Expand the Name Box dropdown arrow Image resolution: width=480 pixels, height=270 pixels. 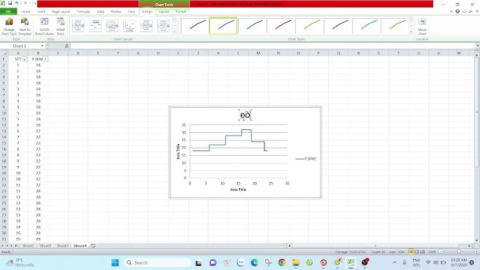[x=42, y=46]
